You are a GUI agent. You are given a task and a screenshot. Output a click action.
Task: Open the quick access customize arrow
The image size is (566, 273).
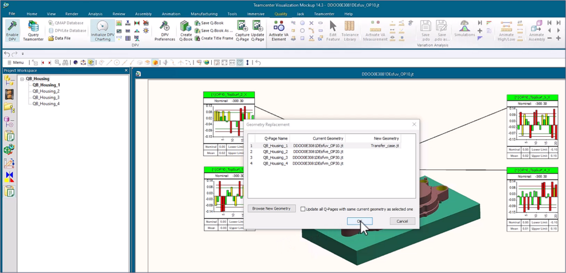coord(22,53)
